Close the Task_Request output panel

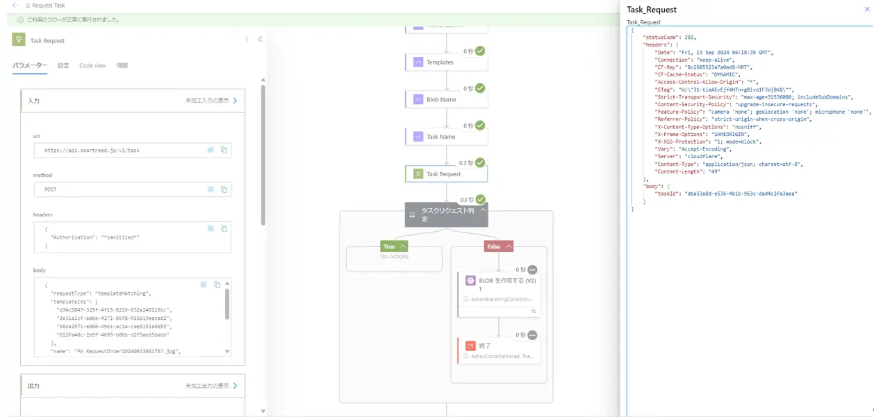pyautogui.click(x=866, y=9)
